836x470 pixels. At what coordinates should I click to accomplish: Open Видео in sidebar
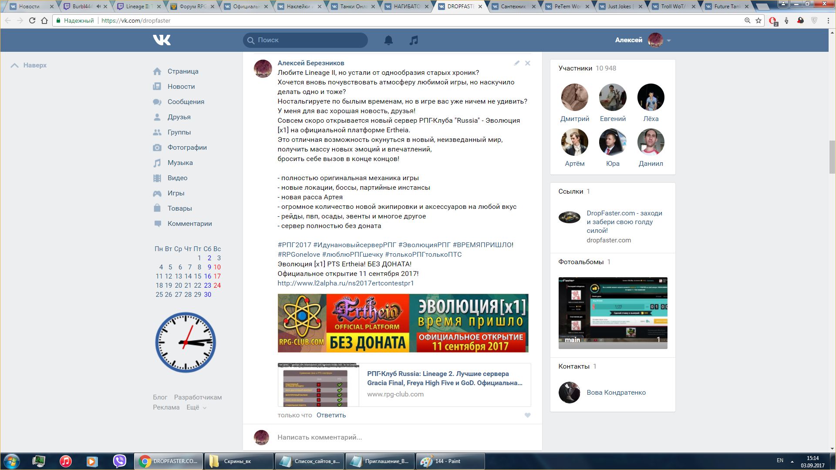pos(177,178)
